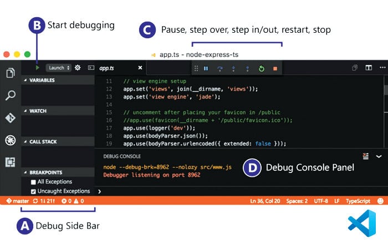The height and width of the screenshot is (244, 388).
Task: Click line 13 'view engine' 'jade' code
Action: [172, 96]
